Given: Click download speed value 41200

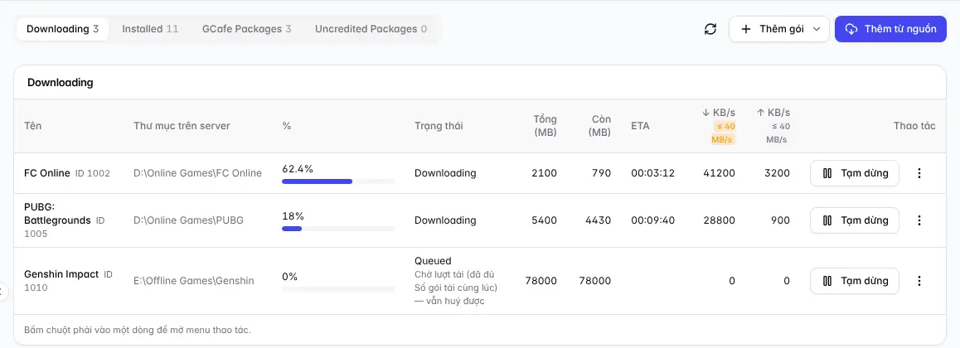Looking at the screenshot, I should [719, 173].
